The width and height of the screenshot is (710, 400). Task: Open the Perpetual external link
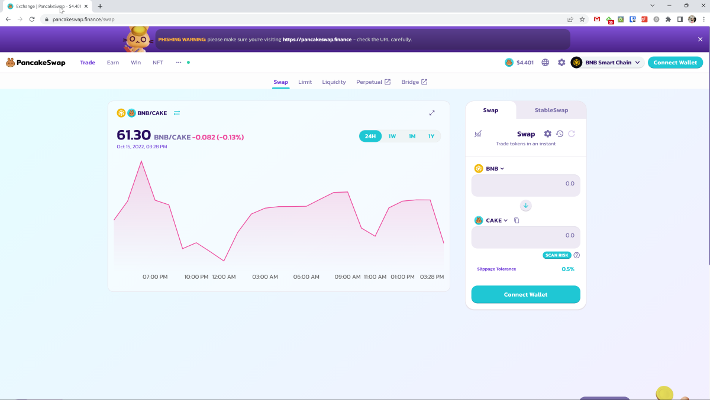click(373, 82)
